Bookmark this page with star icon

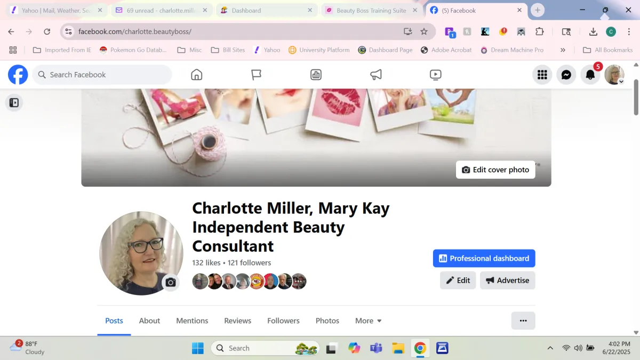click(x=424, y=31)
